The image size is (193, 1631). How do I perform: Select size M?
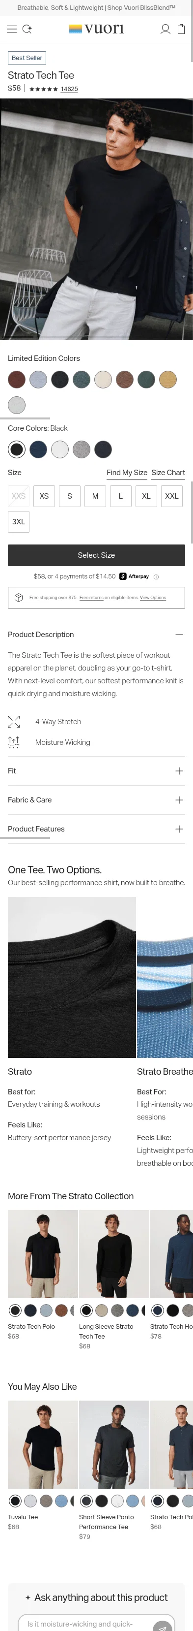tap(95, 496)
